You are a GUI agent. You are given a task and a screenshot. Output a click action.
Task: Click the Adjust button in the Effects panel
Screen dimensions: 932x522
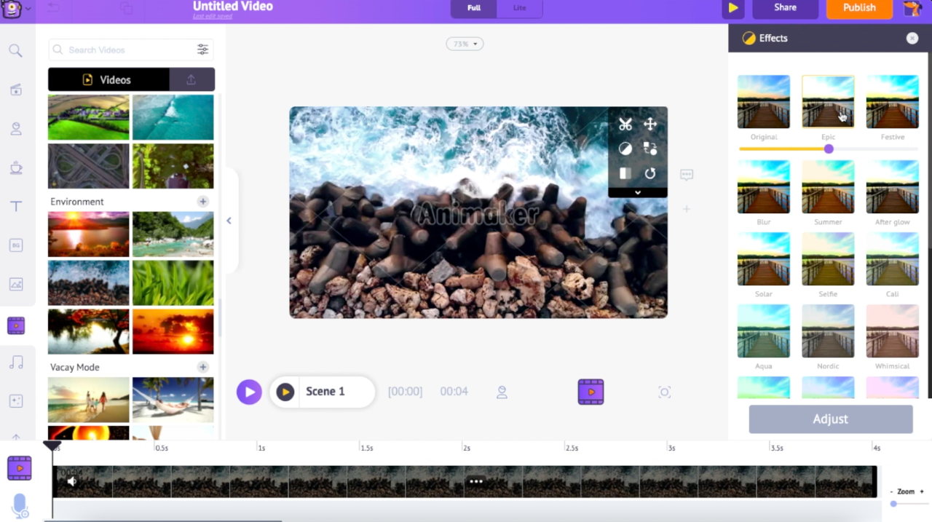tap(830, 419)
